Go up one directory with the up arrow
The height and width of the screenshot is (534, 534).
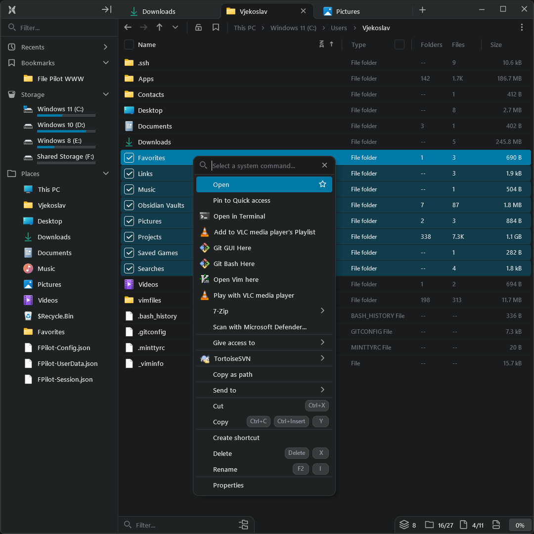(x=159, y=28)
